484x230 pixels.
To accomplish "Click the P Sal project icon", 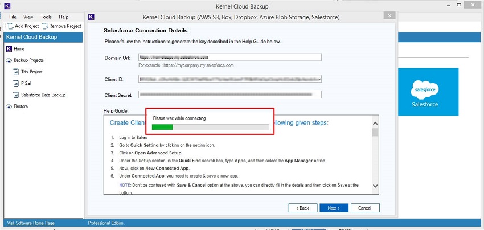I will click(x=16, y=83).
